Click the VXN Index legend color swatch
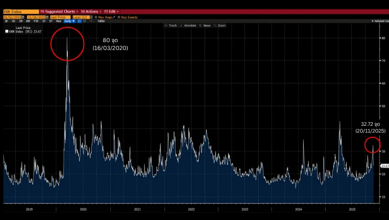This screenshot has height=220, width=389. point(7,32)
